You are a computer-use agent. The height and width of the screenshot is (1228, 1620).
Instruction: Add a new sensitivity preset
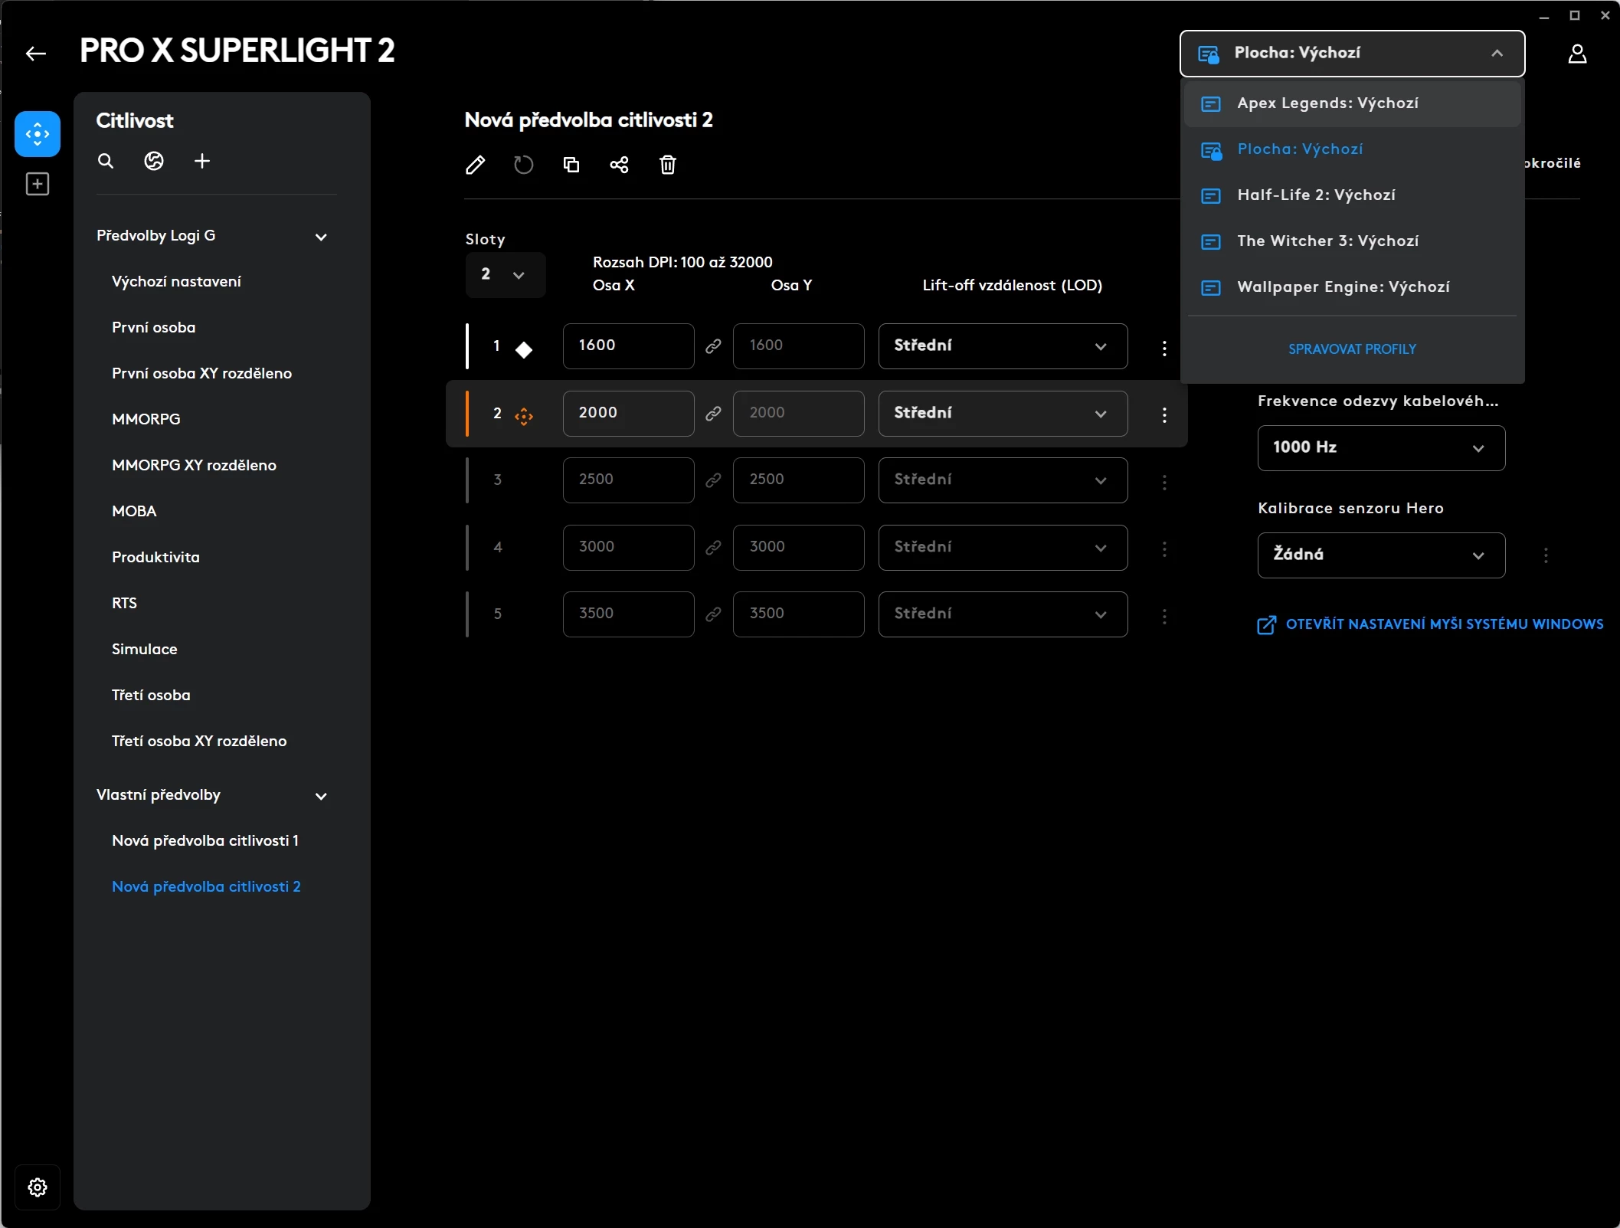(x=202, y=161)
